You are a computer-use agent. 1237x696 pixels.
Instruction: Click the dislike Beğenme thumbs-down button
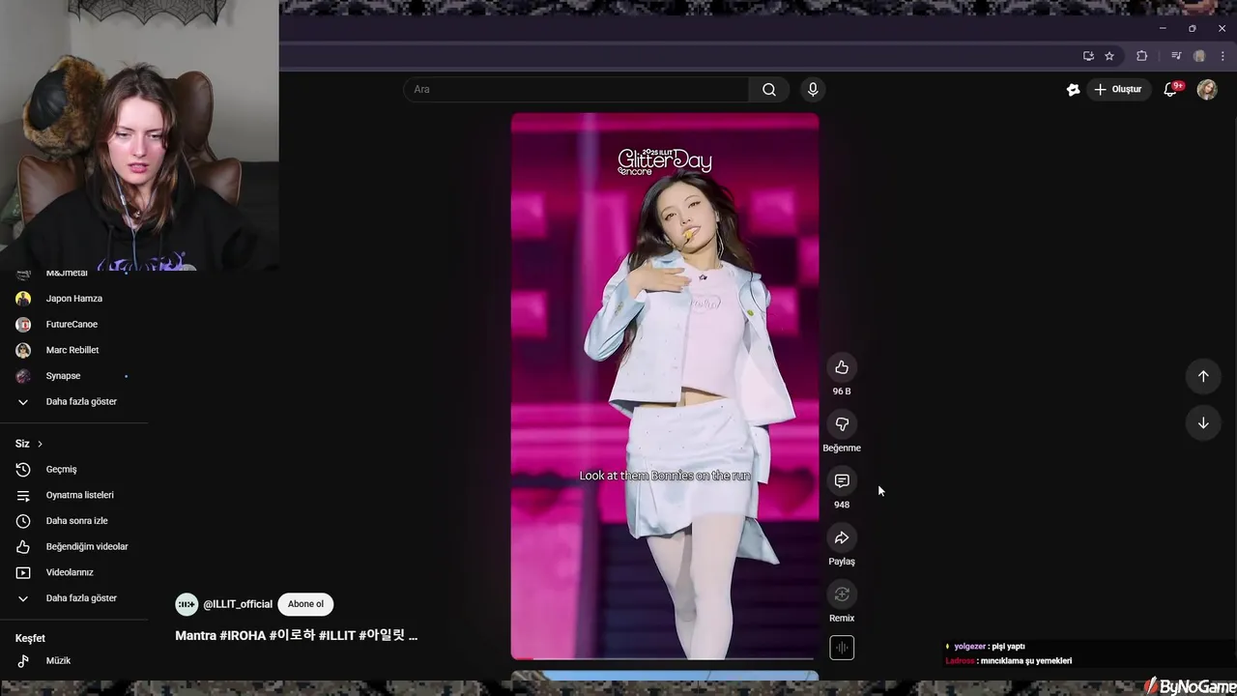[842, 424]
